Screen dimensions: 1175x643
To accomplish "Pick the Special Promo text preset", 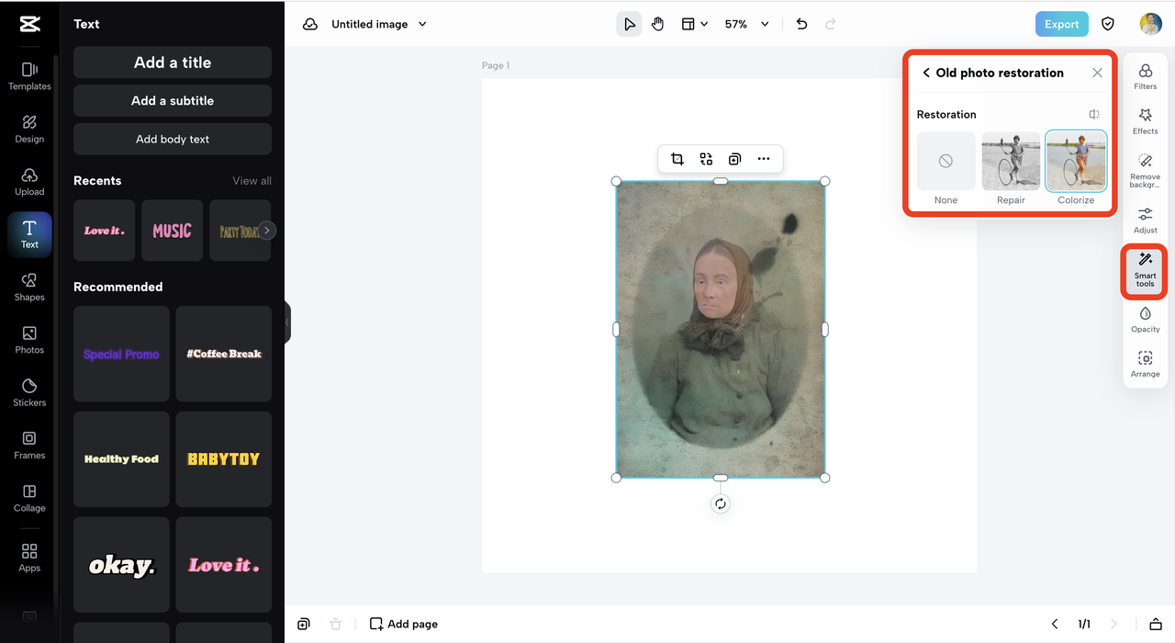I will tap(121, 354).
